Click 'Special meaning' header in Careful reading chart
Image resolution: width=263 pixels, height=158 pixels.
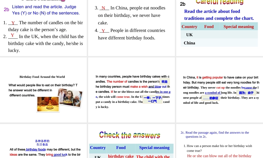[x=239, y=27]
